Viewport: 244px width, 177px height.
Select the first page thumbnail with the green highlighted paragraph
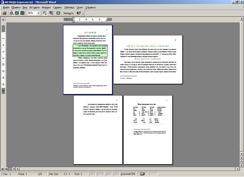point(88,60)
